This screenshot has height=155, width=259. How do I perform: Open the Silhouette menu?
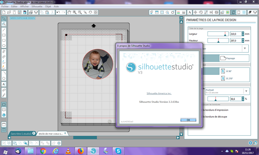click(37, 6)
